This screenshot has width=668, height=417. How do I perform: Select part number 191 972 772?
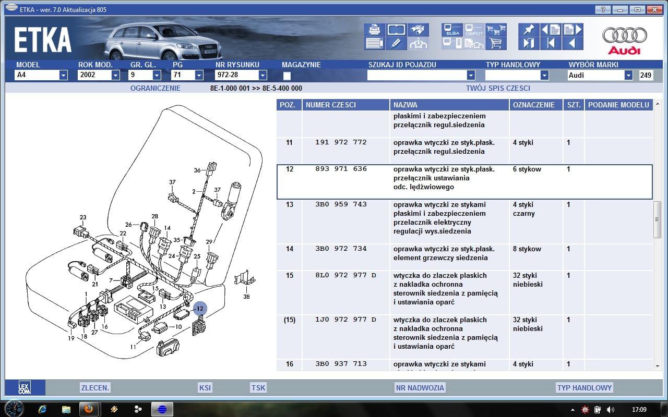(x=341, y=142)
